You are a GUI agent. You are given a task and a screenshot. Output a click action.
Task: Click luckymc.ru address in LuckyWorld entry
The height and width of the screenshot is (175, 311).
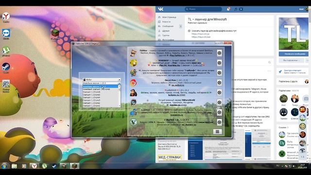click(176, 95)
